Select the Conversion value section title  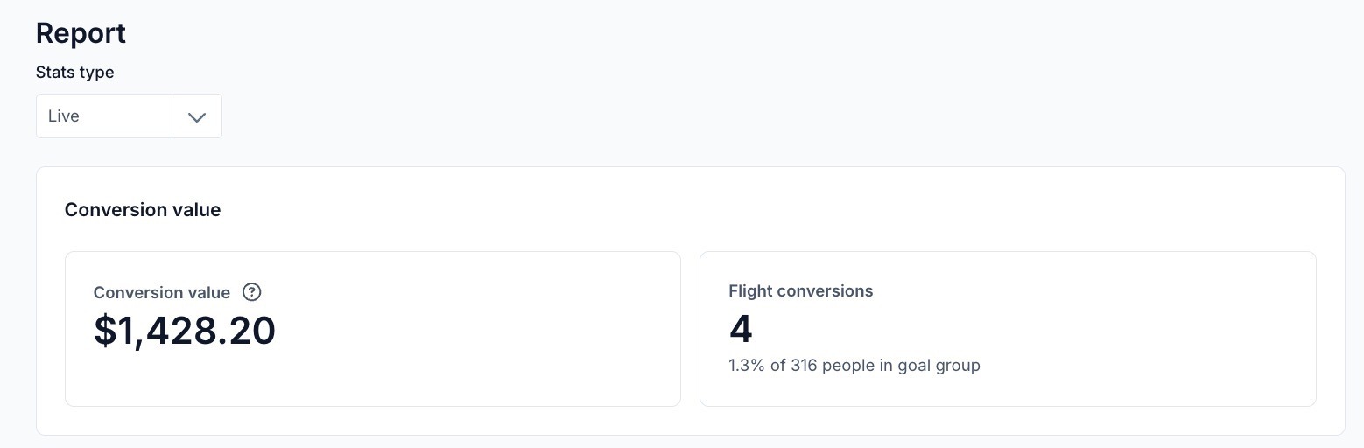tap(143, 210)
